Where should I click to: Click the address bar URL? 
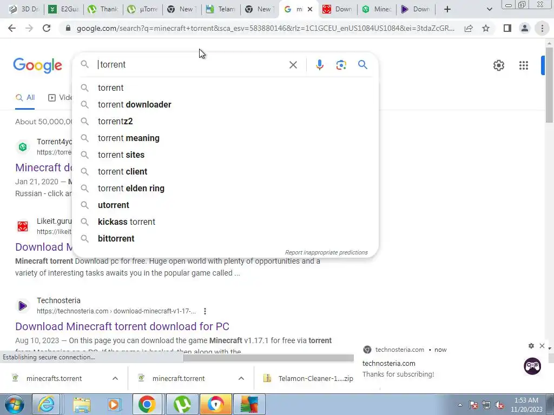tap(265, 28)
